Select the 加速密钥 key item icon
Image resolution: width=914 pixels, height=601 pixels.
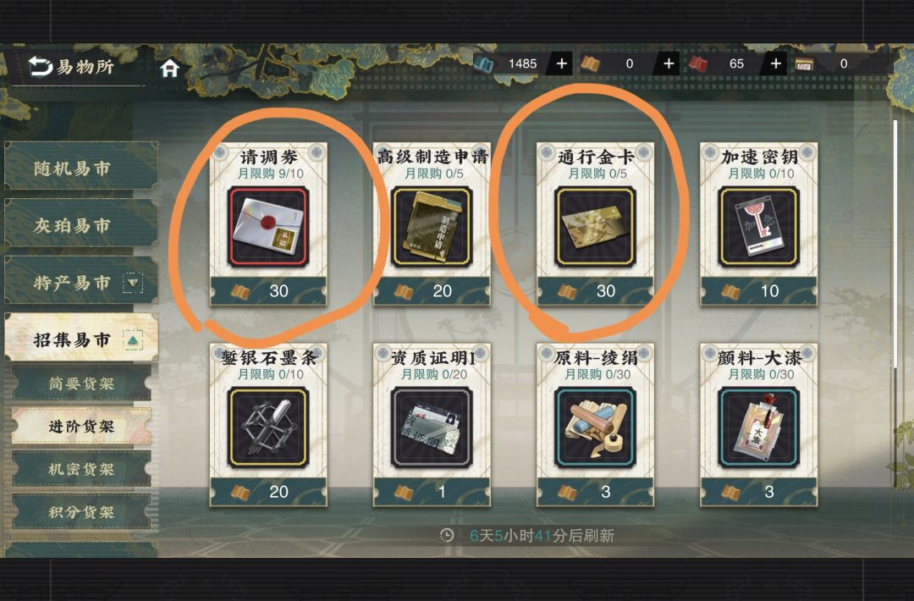pos(758,227)
